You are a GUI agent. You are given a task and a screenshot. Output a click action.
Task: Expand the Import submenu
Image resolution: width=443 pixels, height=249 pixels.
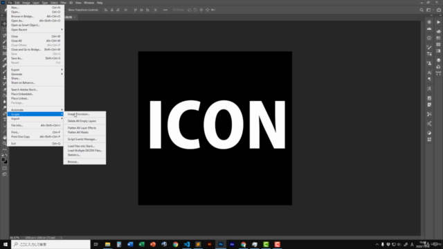click(x=35, y=118)
